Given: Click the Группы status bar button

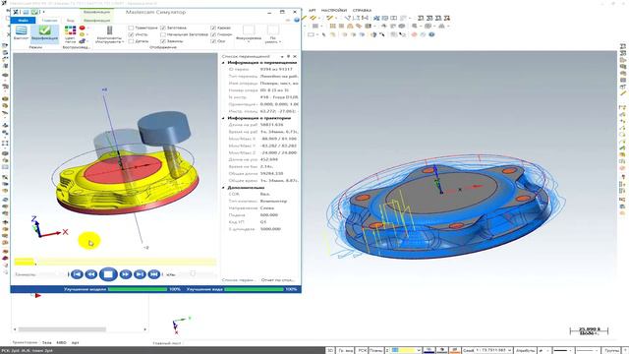Looking at the screenshot, I should (x=611, y=350).
